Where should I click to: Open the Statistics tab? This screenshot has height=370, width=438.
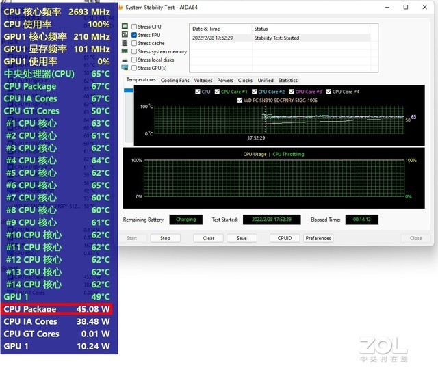pyautogui.click(x=287, y=81)
